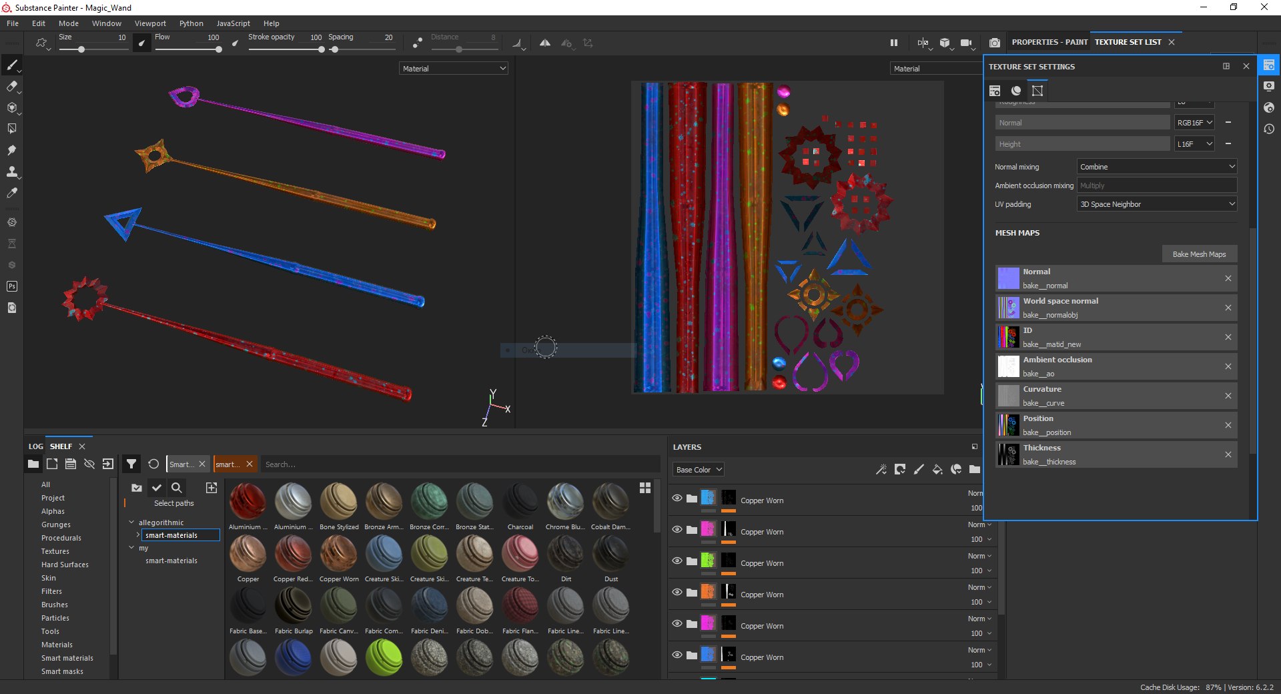This screenshot has height=694, width=1281.
Task: Add a fill layer with the bucket icon
Action: point(937,469)
